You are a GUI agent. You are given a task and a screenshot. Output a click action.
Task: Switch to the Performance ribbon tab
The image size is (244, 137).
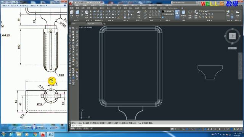(173, 8)
